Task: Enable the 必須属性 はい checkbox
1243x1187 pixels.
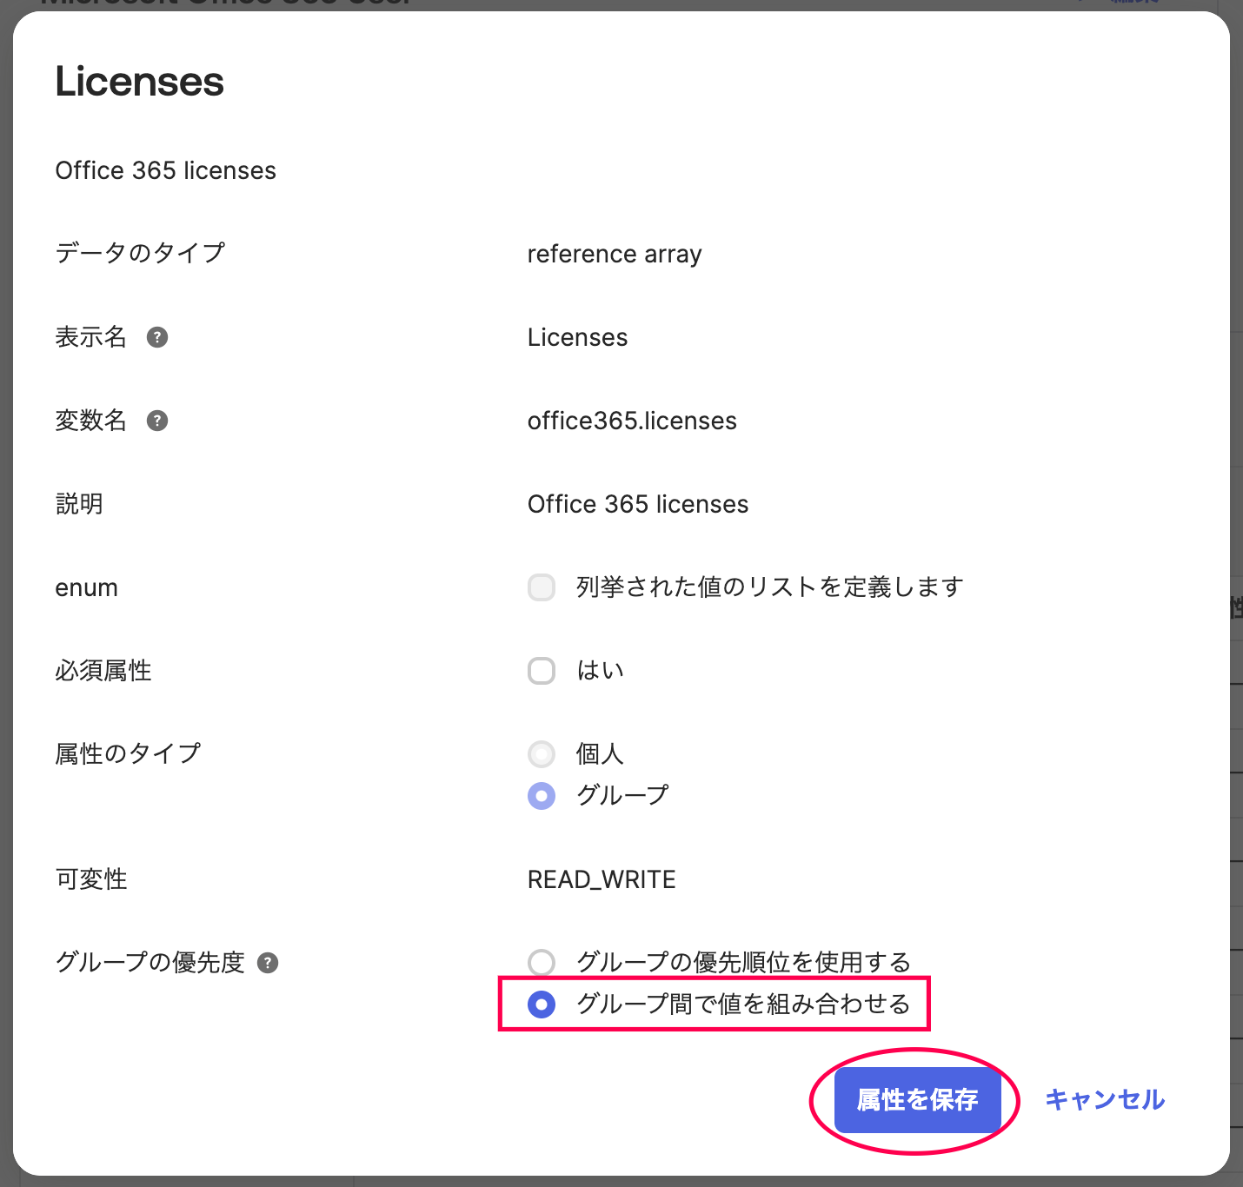Action: point(542,671)
